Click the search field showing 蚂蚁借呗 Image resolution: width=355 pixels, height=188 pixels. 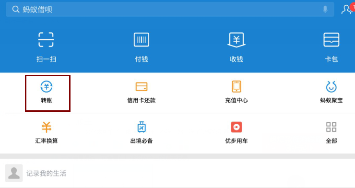(170, 9)
